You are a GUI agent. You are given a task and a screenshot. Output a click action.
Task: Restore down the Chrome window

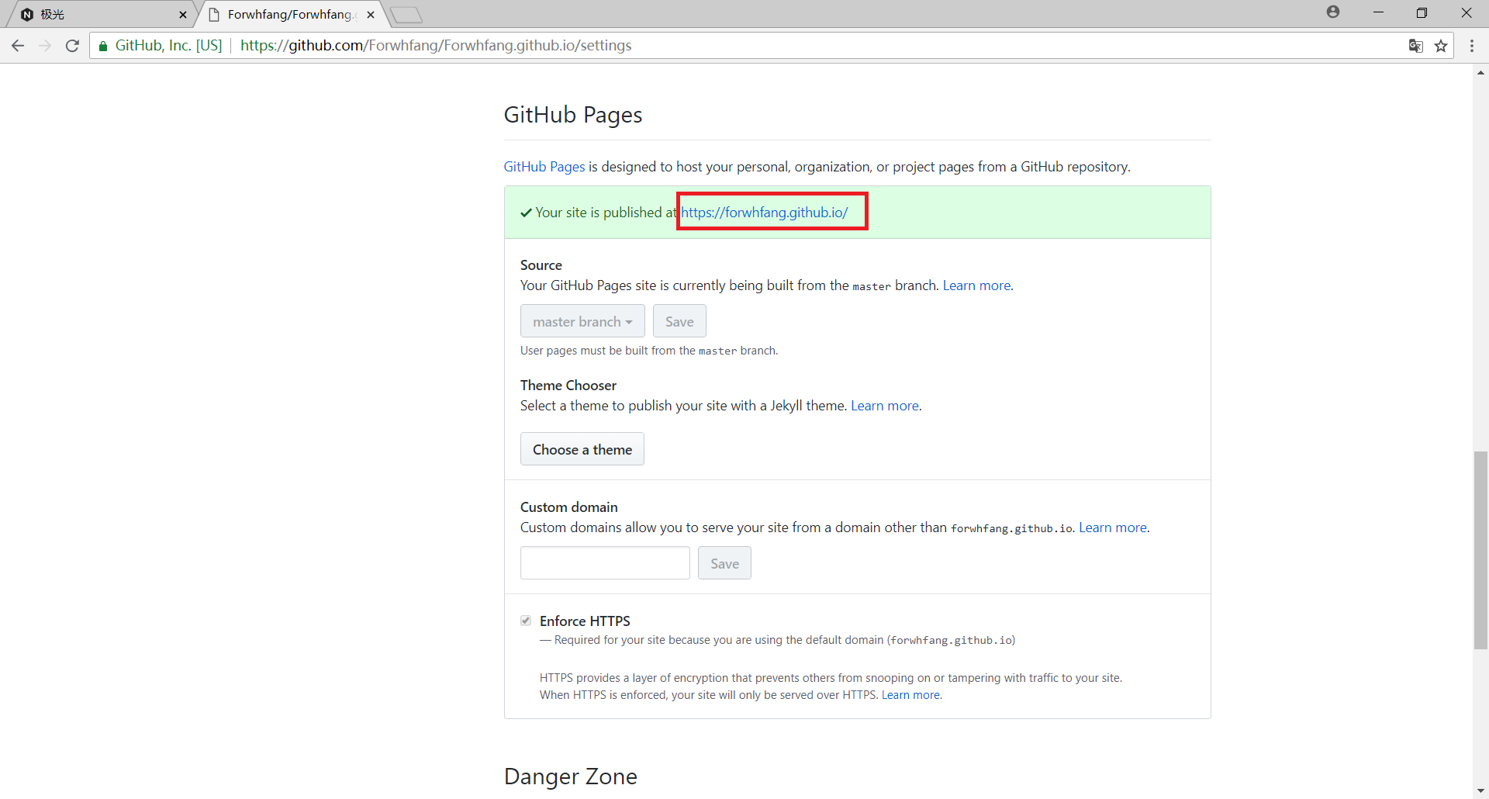click(x=1422, y=12)
